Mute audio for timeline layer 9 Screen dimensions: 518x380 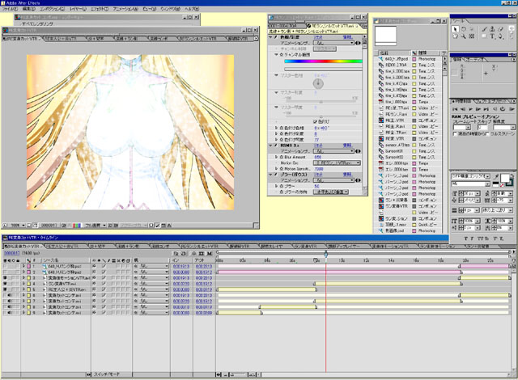click(x=10, y=313)
